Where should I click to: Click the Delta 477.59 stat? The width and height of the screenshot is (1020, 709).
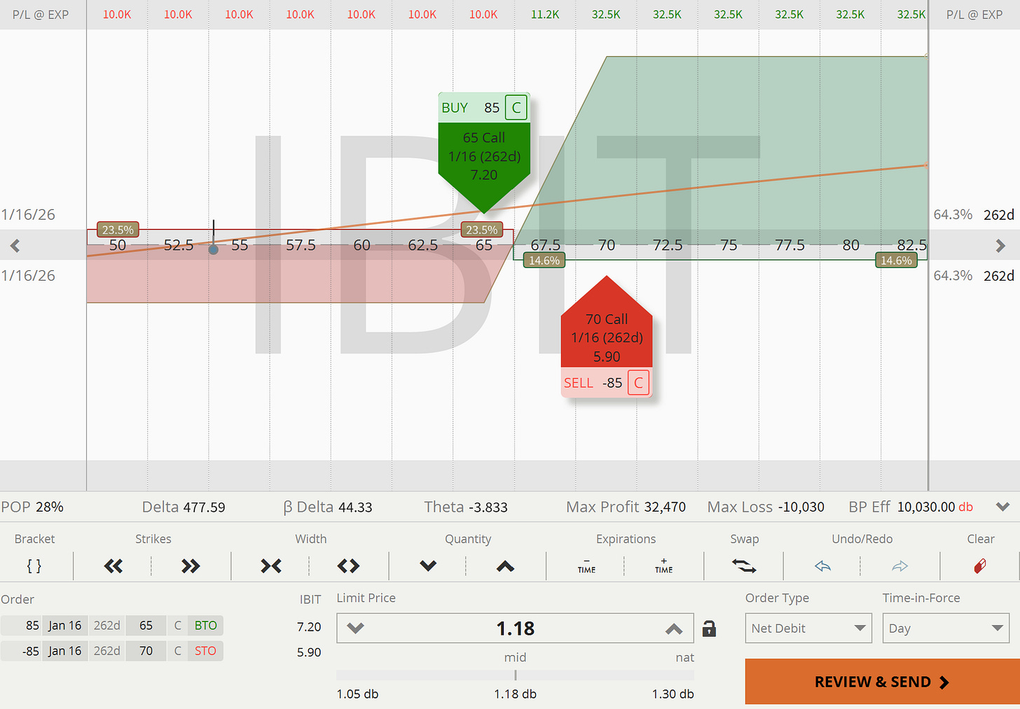(x=184, y=507)
